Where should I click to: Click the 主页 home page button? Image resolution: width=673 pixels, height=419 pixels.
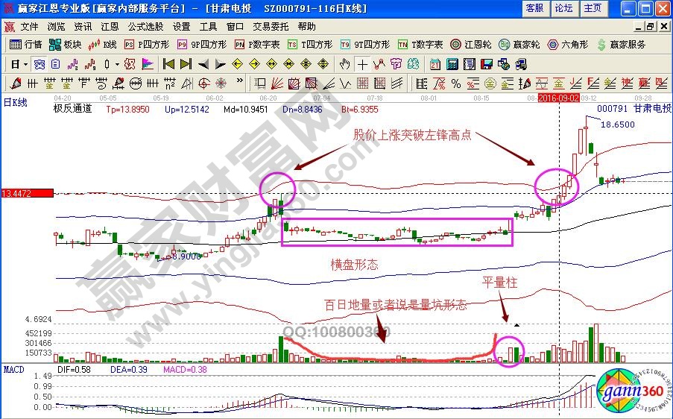click(593, 8)
